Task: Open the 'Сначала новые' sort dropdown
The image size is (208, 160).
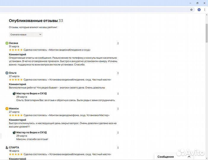Action: tap(26, 34)
